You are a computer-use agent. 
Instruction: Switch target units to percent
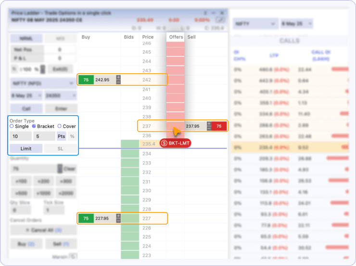tap(72, 136)
